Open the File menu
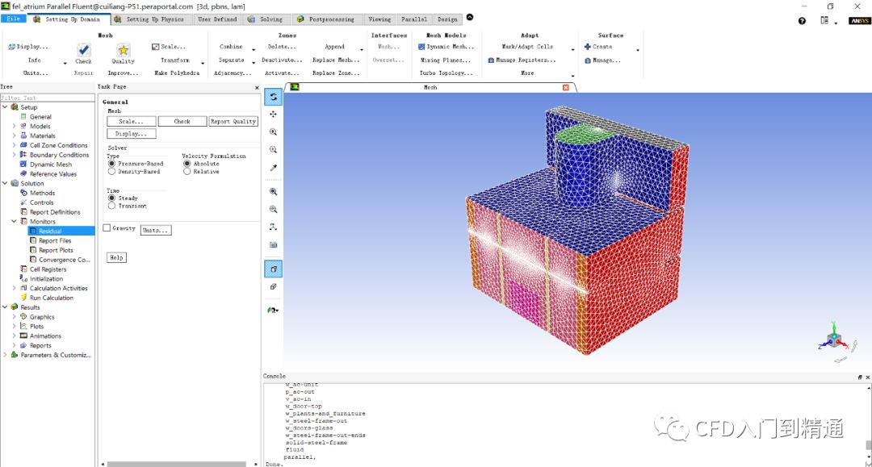Viewport: 872px width, 467px height. coord(14,19)
